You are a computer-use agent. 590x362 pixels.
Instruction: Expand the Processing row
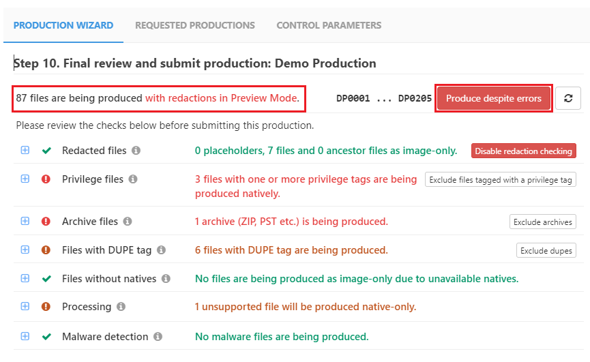(25, 306)
